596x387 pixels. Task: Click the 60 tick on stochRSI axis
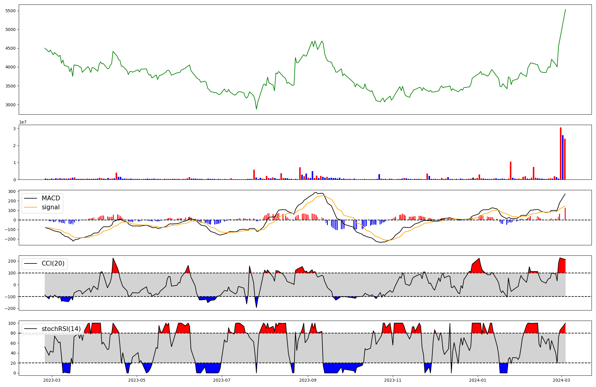pyautogui.click(x=13, y=343)
